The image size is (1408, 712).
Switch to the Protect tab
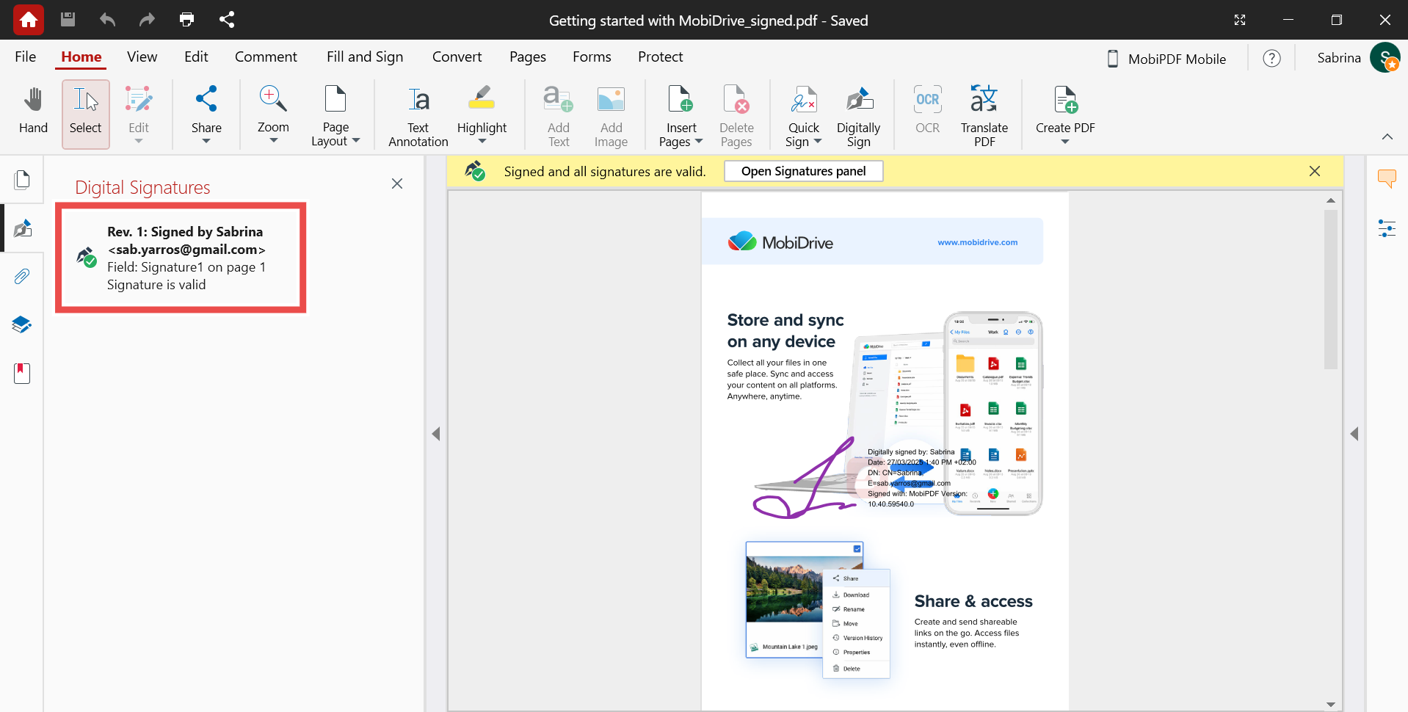click(660, 57)
